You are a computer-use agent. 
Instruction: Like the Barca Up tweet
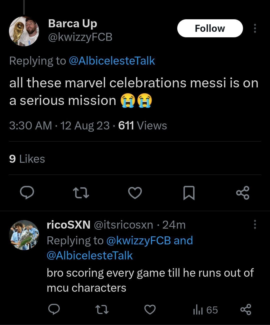coord(135,193)
